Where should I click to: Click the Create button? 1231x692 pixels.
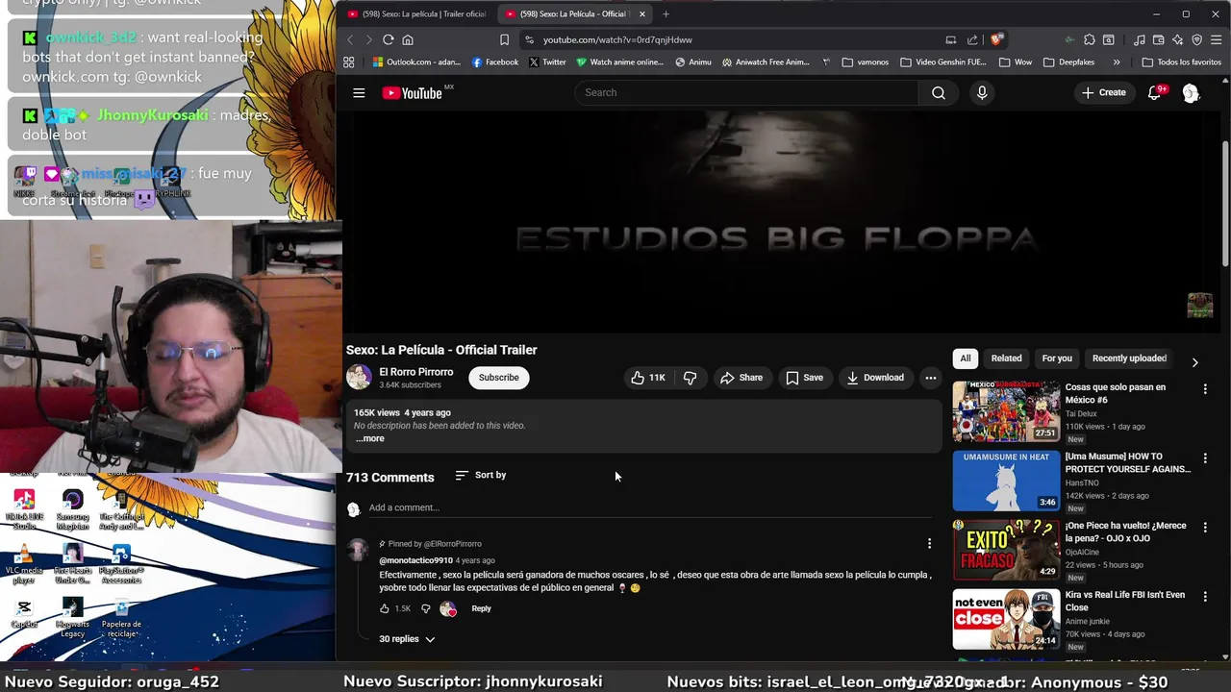click(x=1103, y=93)
